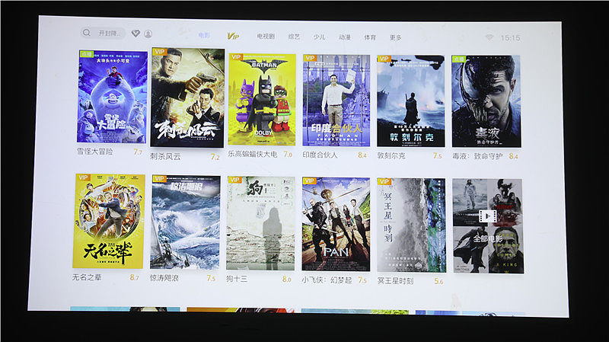Click the VIP badge on 惊涛飓浪

(x=159, y=179)
